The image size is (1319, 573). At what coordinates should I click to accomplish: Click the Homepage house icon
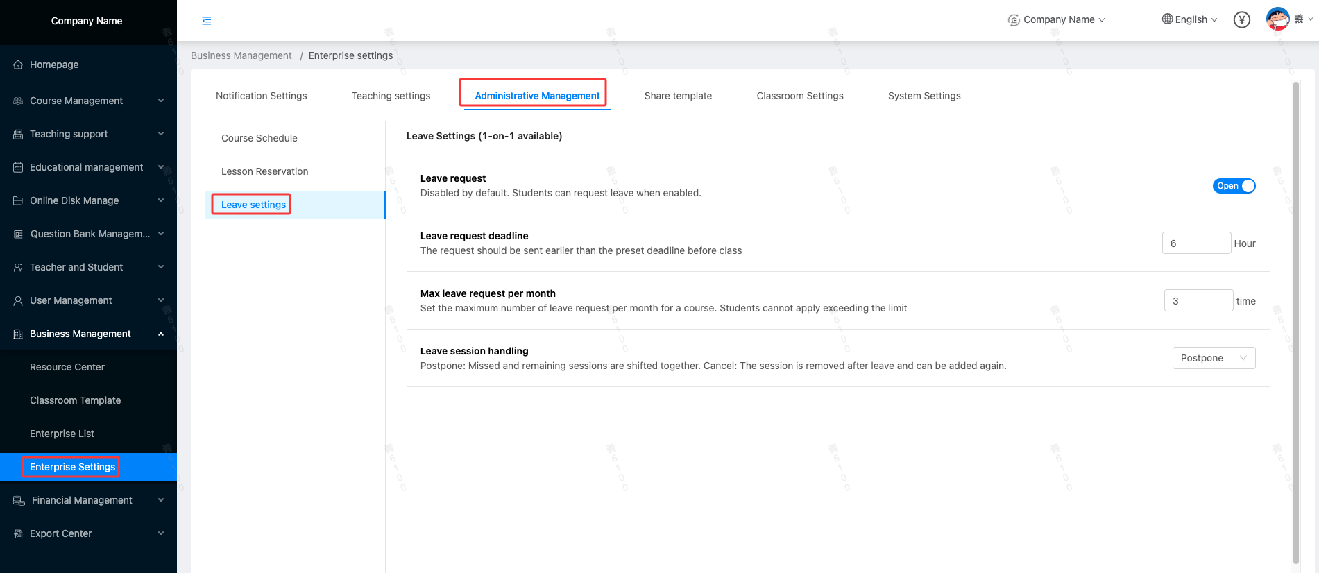[18, 65]
